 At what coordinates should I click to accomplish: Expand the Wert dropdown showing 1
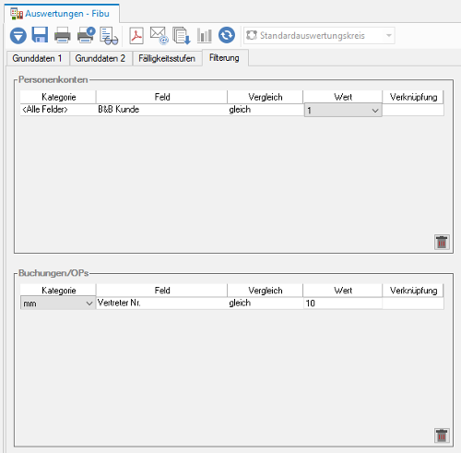pyautogui.click(x=343, y=111)
